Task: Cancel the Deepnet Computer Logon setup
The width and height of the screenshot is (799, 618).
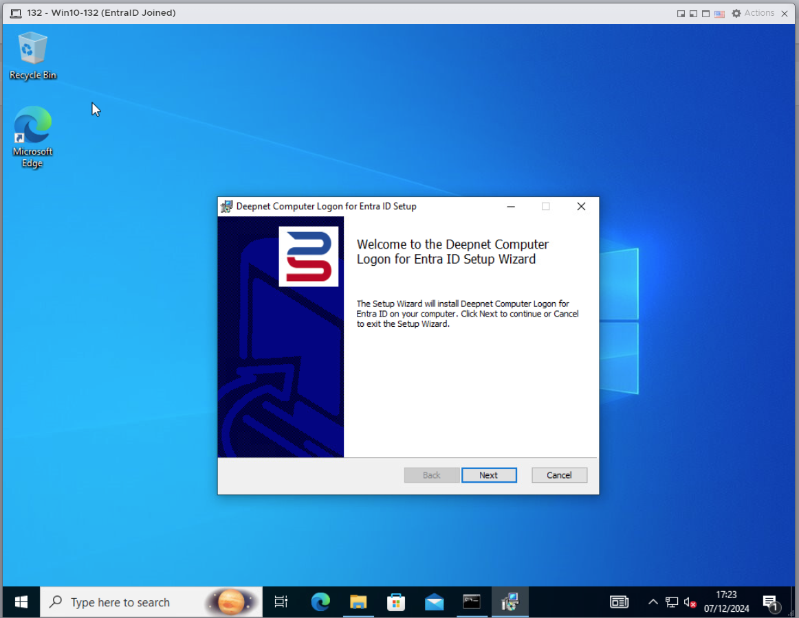Action: click(559, 475)
